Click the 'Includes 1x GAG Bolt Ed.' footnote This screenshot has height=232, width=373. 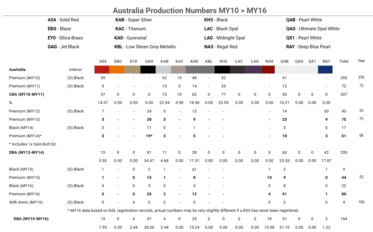coord(33,144)
